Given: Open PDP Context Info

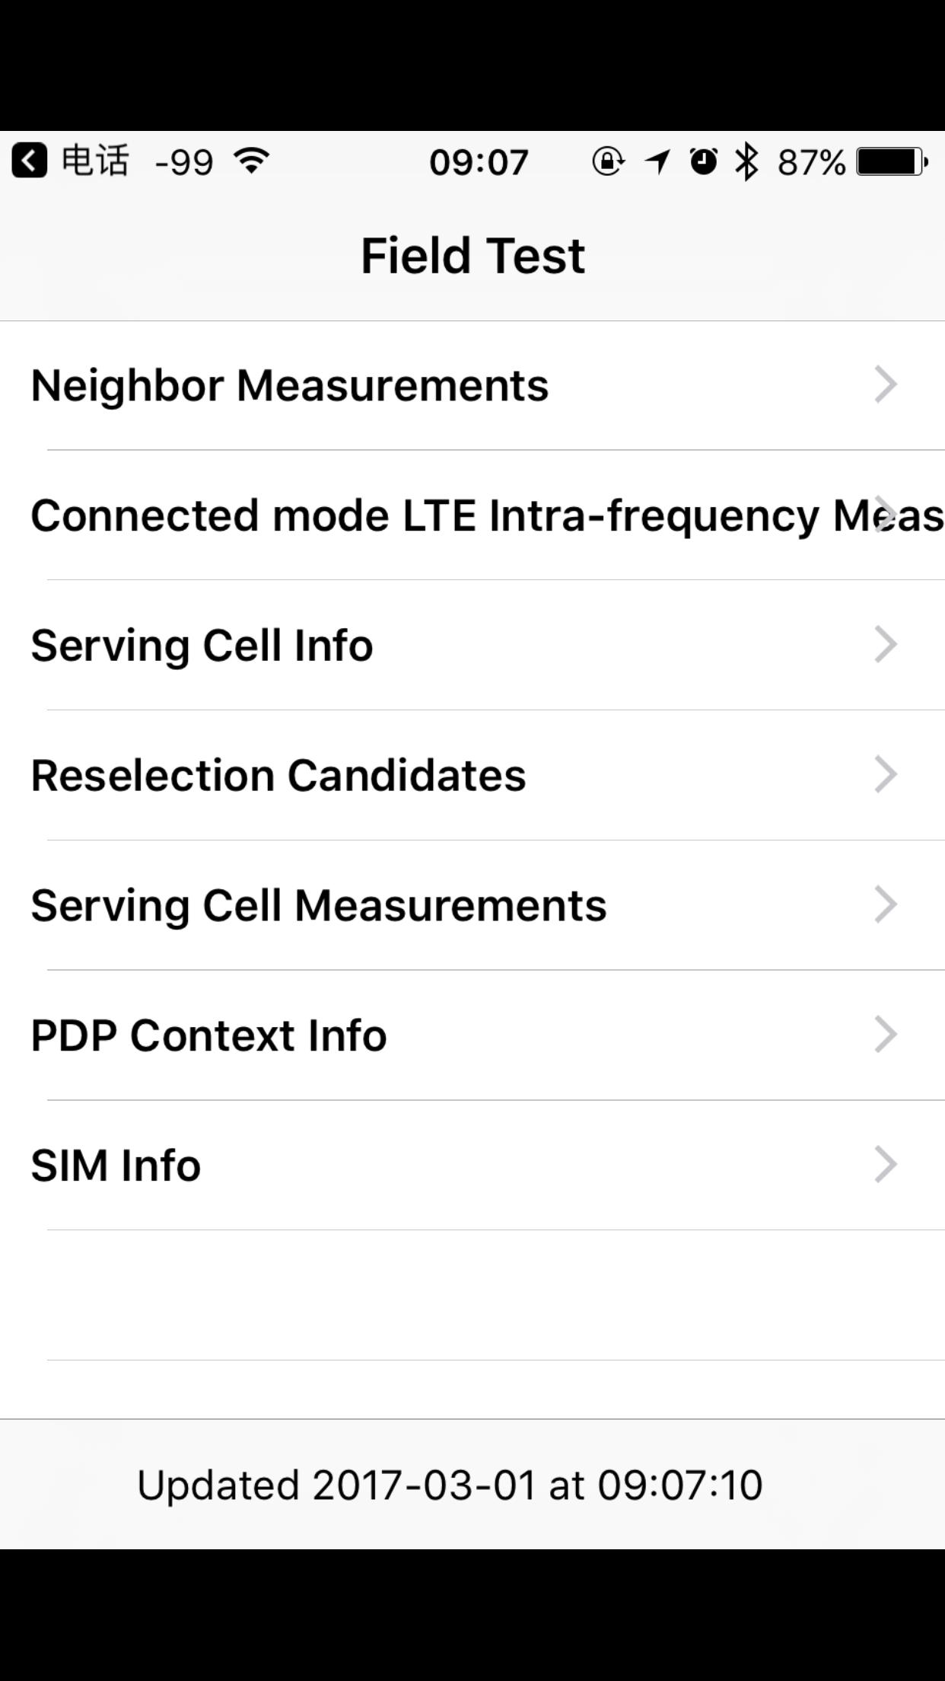Looking at the screenshot, I should point(209,1035).
